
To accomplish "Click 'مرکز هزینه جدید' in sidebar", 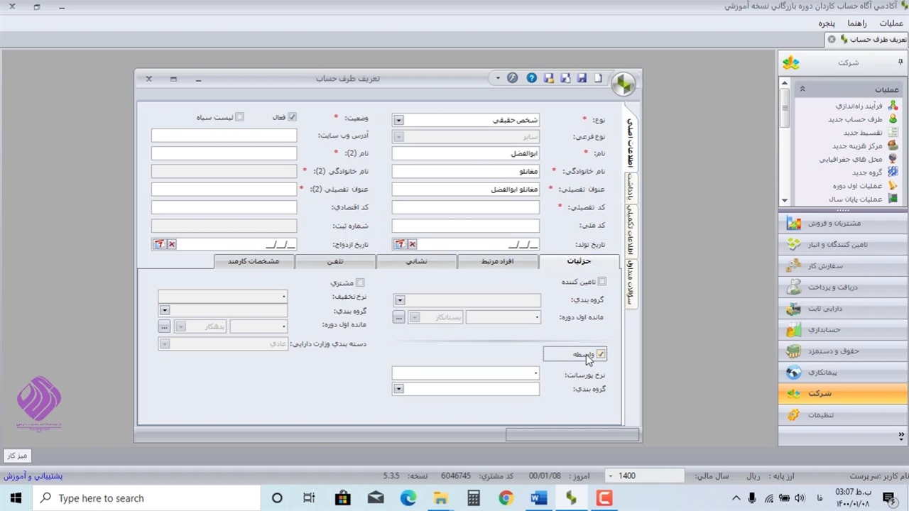I will pyautogui.click(x=856, y=145).
